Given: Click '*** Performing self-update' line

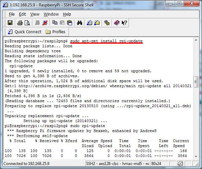Looking at the screenshot, I should click(37, 136).
